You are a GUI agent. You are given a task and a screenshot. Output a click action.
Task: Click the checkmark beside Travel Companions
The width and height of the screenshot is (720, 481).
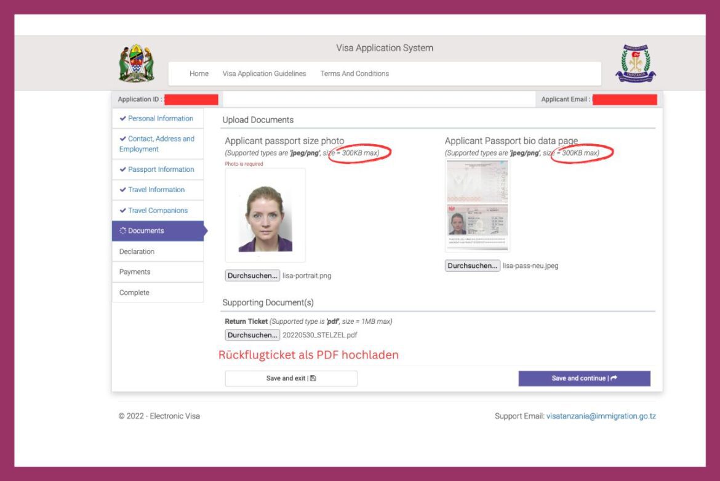click(x=122, y=211)
